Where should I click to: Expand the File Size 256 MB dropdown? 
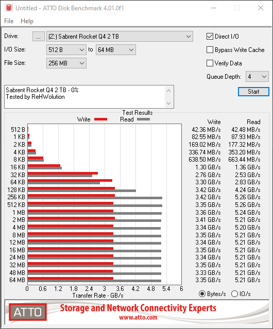pyautogui.click(x=66, y=63)
